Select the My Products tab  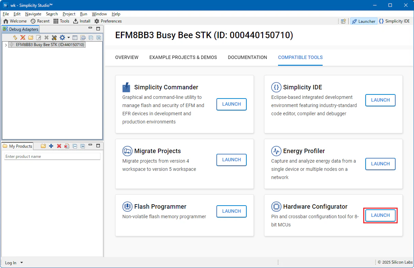18,146
